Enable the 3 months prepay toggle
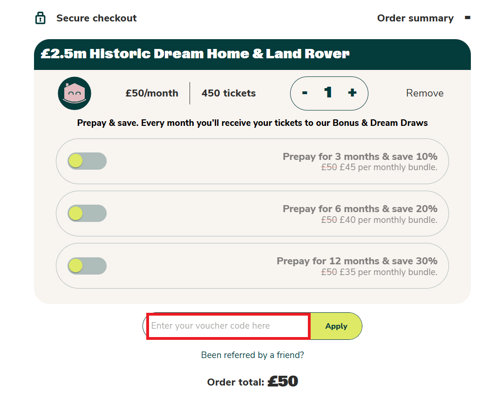 point(87,161)
